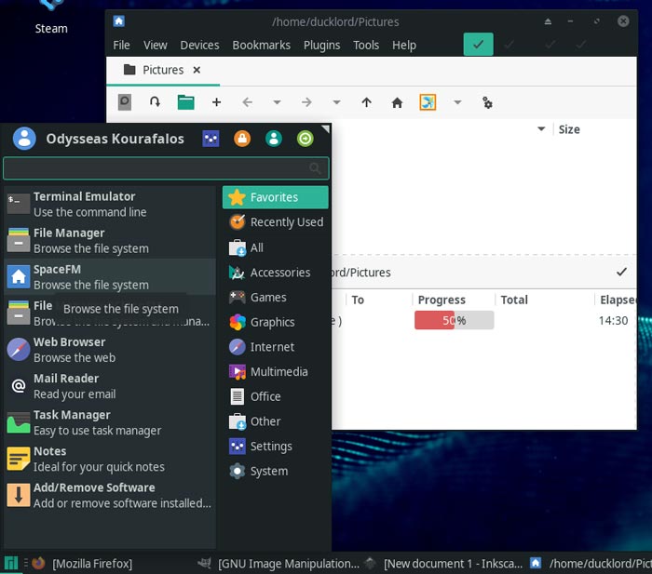Click the switch user icon

273,139
